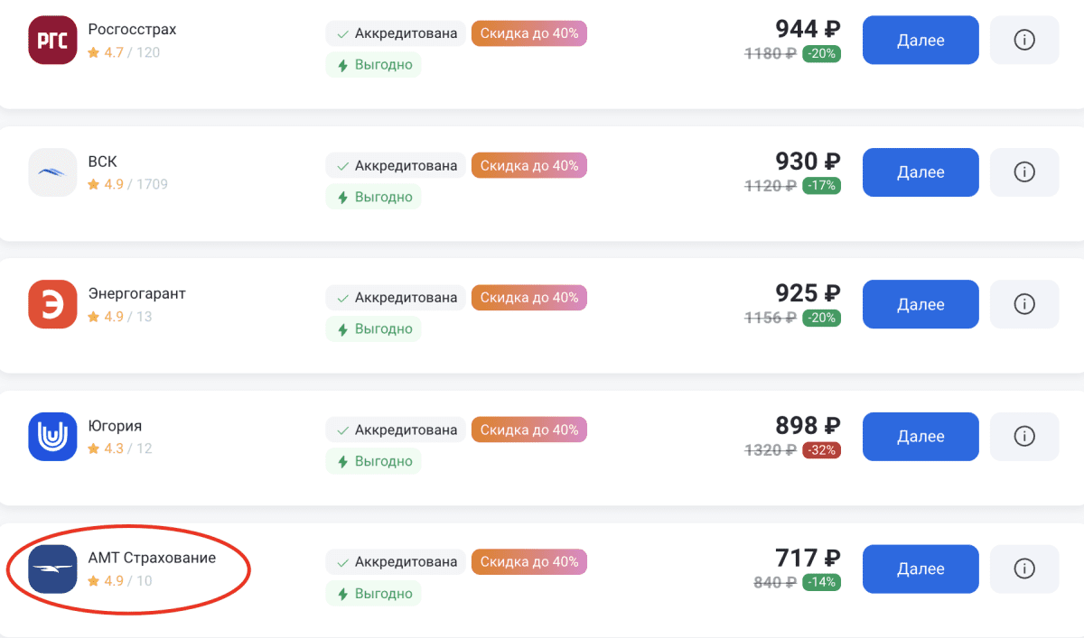This screenshot has width=1084, height=638.
Task: Click the Югория company name
Action: pyautogui.click(x=115, y=426)
